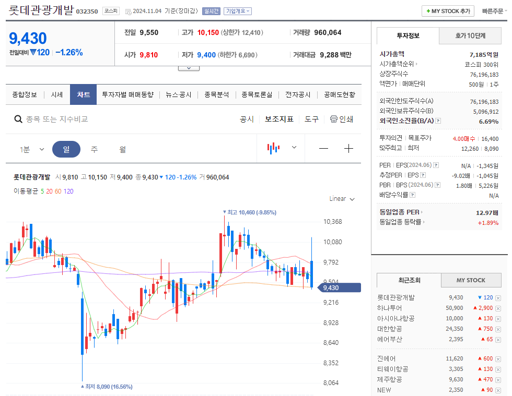Click the 인쇄 print link
The height and width of the screenshot is (396, 512).
coord(346,119)
